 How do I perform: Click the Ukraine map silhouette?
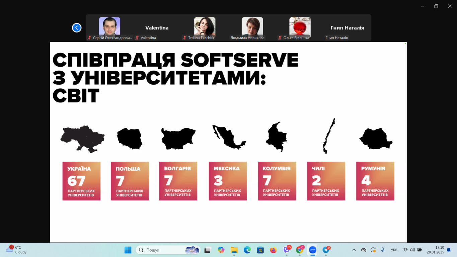pyautogui.click(x=82, y=139)
